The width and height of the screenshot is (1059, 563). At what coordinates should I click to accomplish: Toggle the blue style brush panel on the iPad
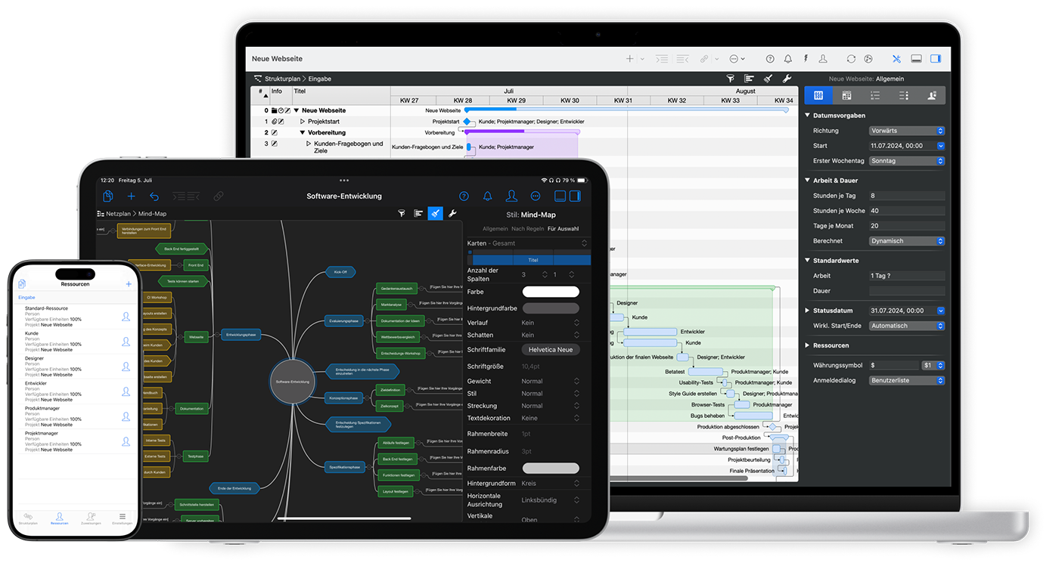[x=436, y=213]
